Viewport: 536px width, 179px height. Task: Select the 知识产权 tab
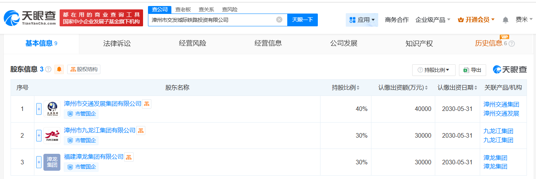click(x=419, y=44)
